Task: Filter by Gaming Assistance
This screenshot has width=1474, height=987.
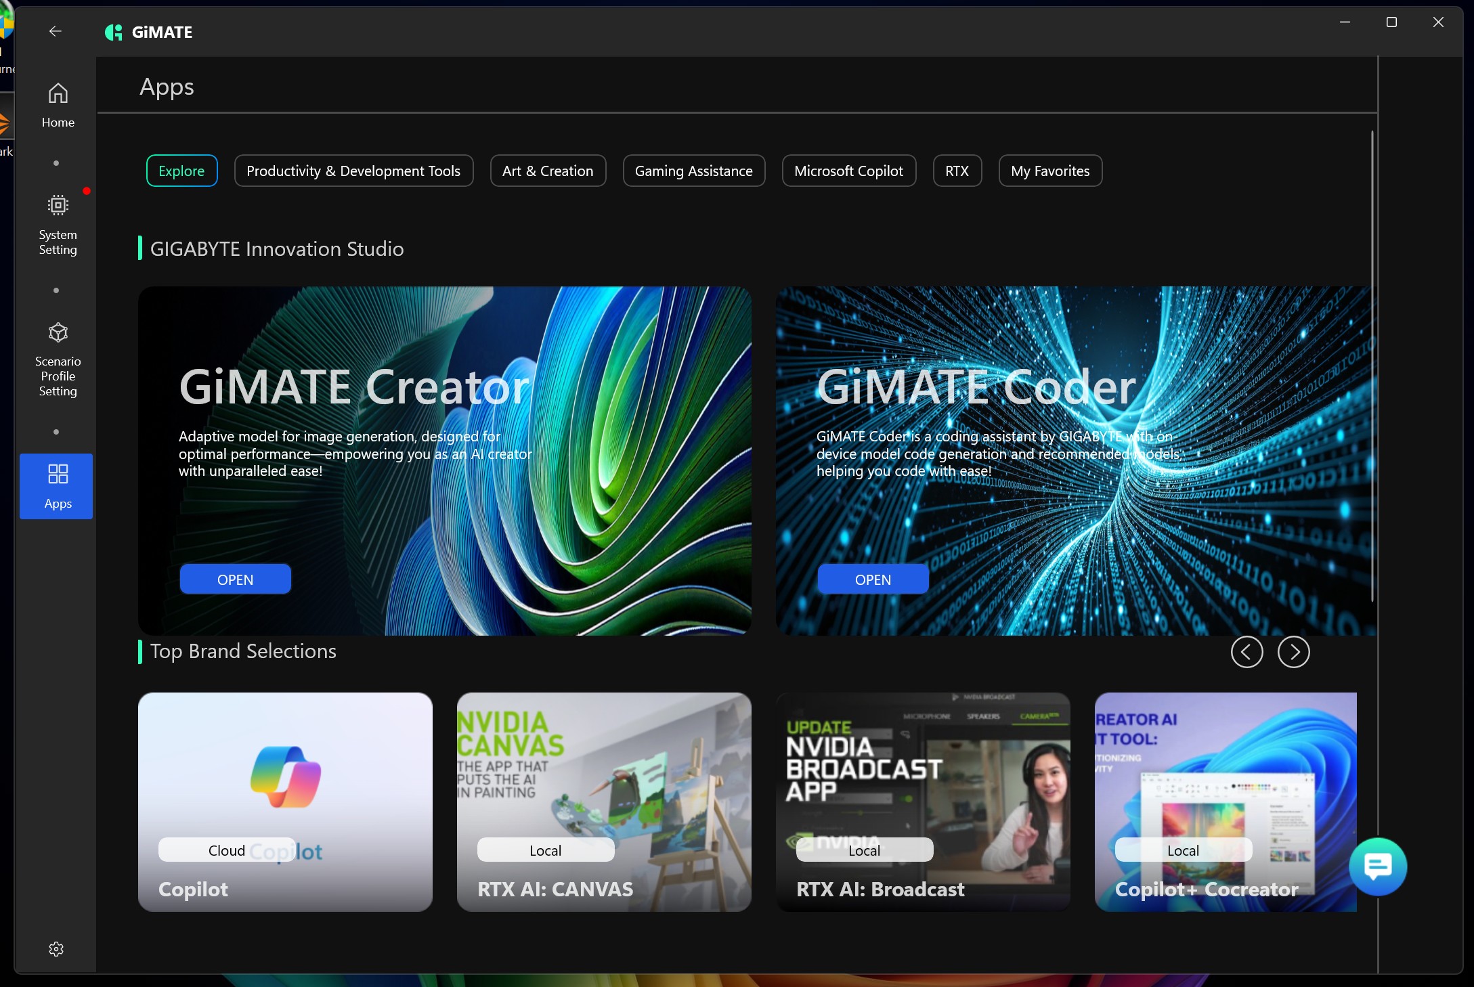Action: (x=693, y=171)
